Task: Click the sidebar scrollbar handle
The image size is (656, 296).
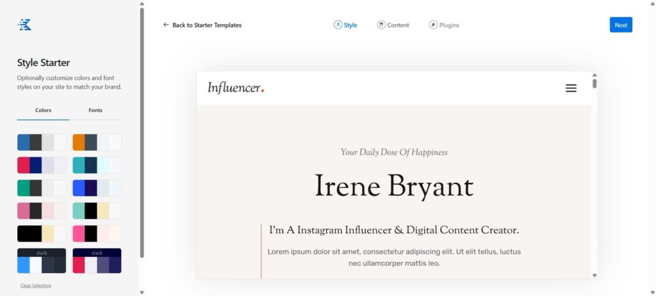Action: tap(142, 133)
